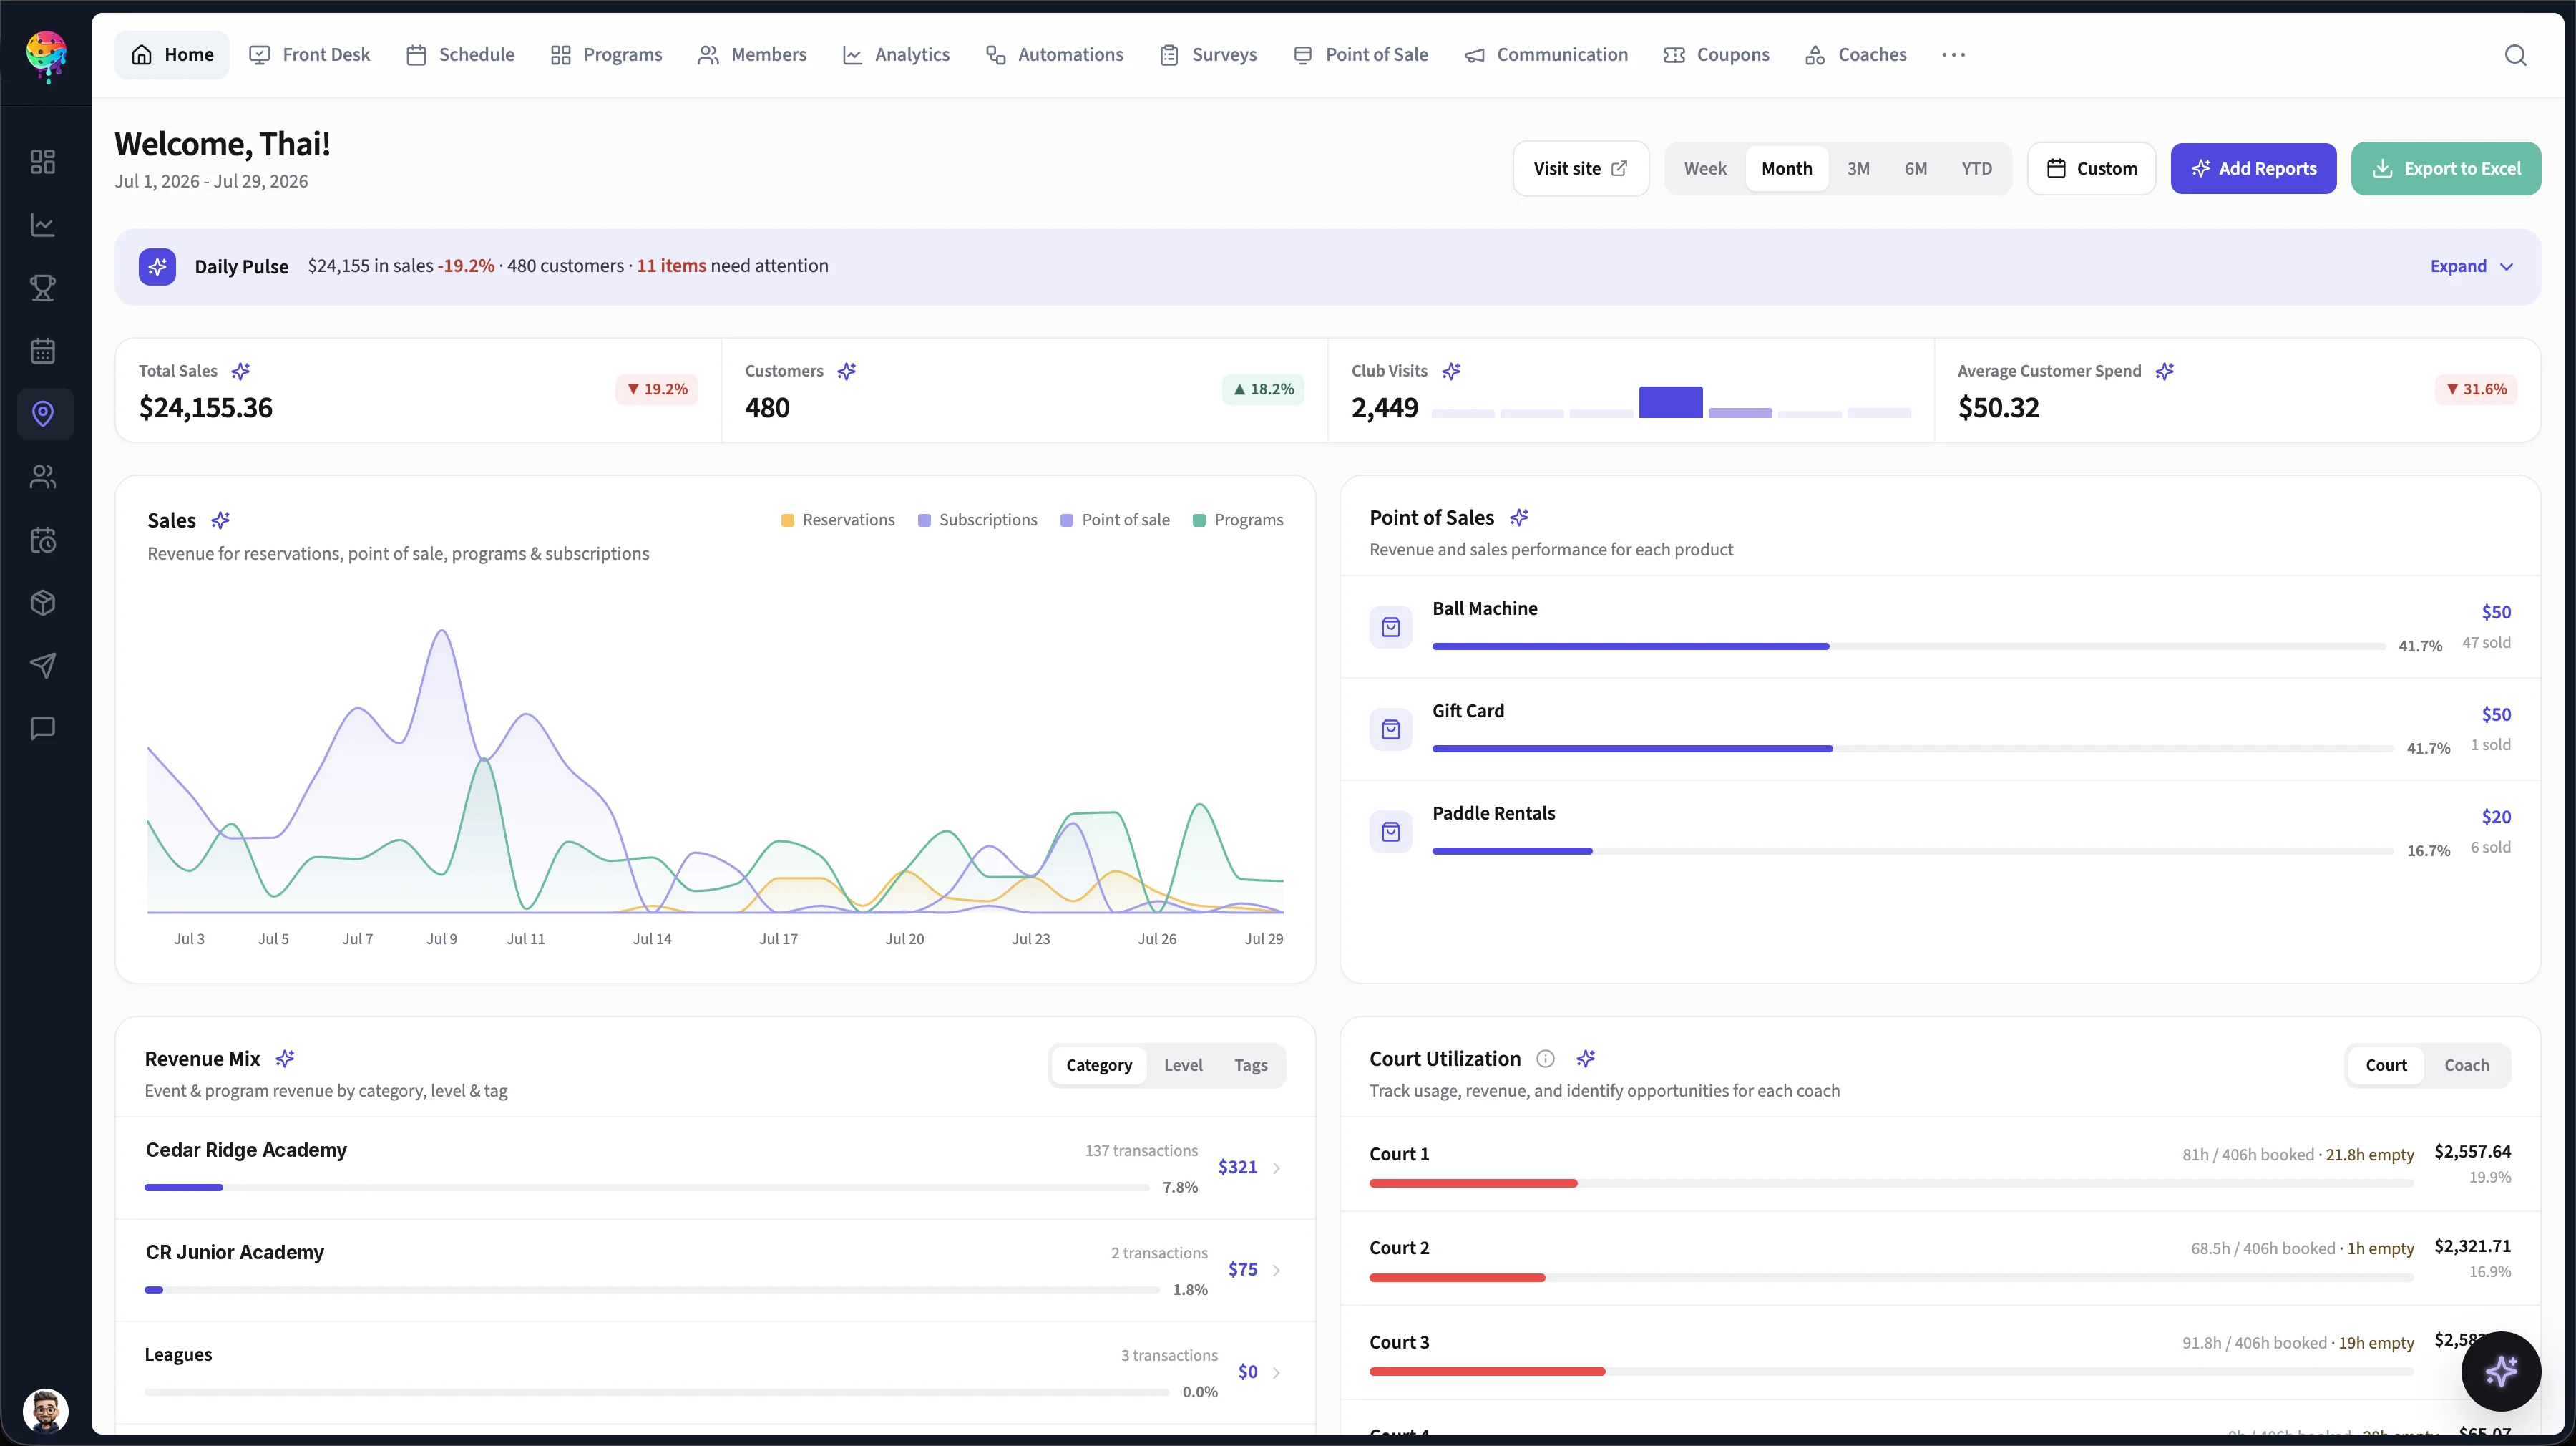The height and width of the screenshot is (1446, 2576).
Task: Open the location pin sidebar icon
Action: 43,413
